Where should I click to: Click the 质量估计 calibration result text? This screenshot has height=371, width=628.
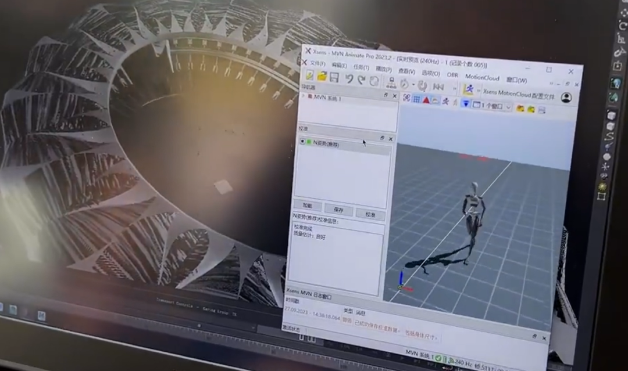[x=309, y=236]
